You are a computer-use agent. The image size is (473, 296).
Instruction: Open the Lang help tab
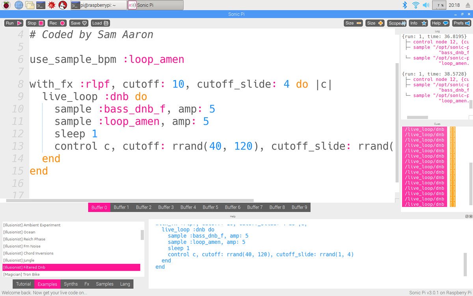click(x=125, y=284)
